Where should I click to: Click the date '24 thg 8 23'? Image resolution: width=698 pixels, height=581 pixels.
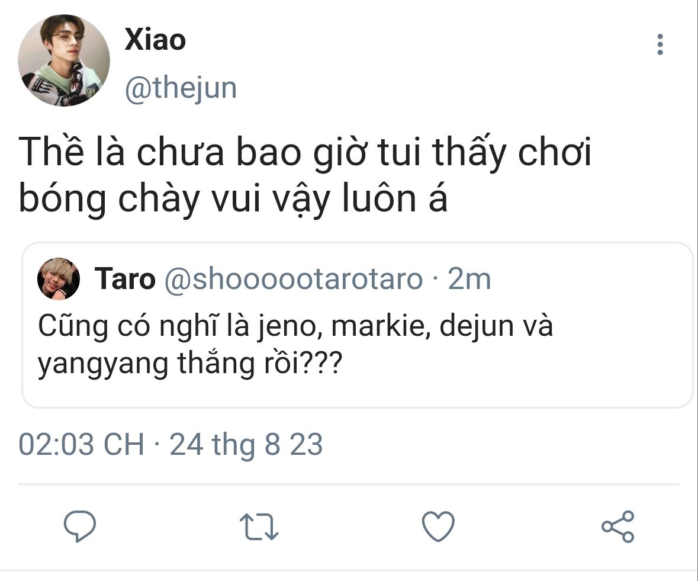246,444
